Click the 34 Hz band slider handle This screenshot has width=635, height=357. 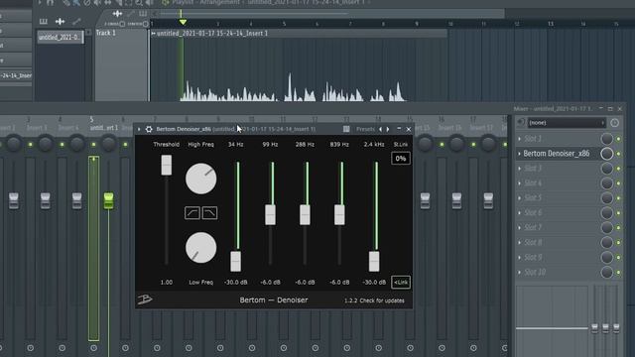click(236, 261)
